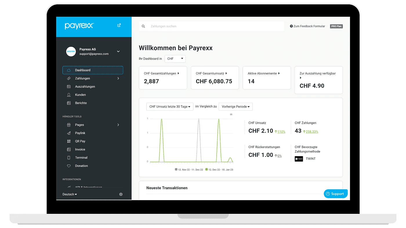Open settings gear in sidebar footer
This screenshot has height=228, width=406.
[121, 194]
